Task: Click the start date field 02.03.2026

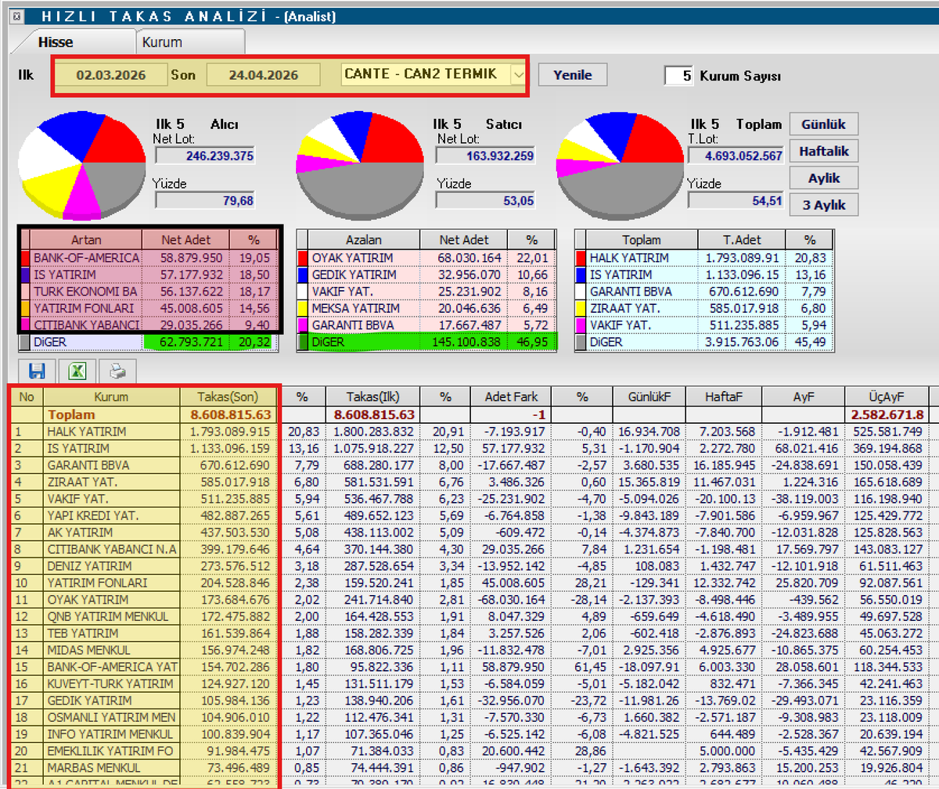Action: click(111, 75)
